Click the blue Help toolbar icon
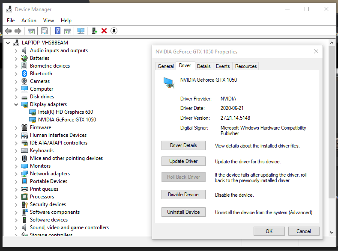 [x=57, y=31]
